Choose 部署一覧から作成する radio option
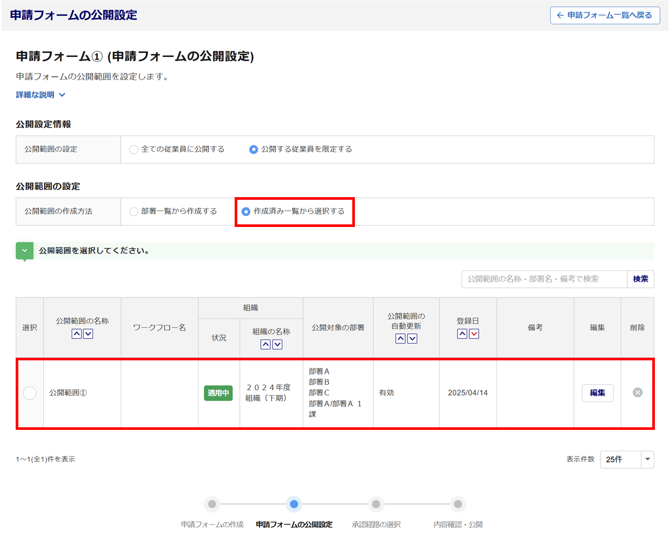The width and height of the screenshot is (669, 546). [134, 212]
